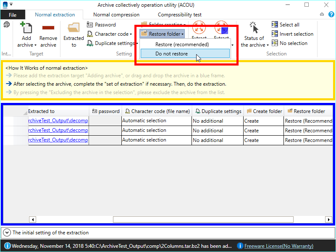Open the Freeware License link
The height and width of the screenshot is (252, 336).
[278, 246]
